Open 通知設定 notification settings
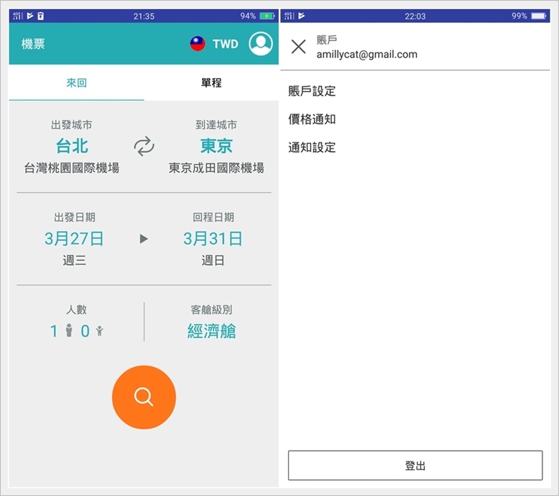Viewport: 559px width, 496px height. [x=312, y=147]
